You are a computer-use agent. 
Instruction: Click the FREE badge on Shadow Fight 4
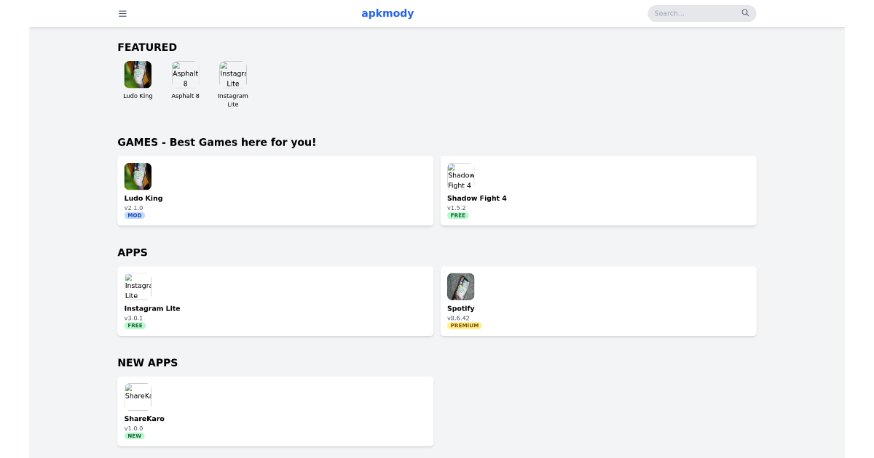click(457, 215)
